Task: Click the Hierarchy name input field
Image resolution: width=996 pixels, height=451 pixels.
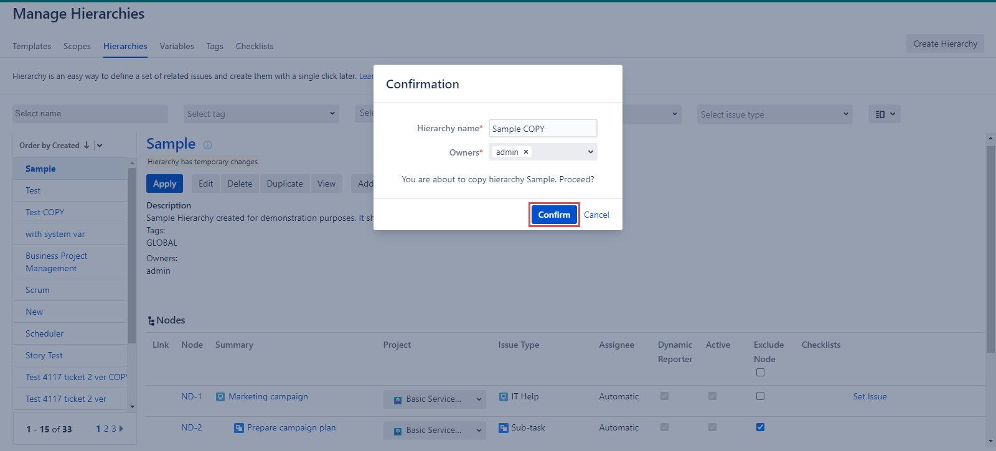Action: pyautogui.click(x=542, y=129)
